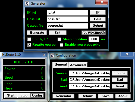Click the sleep condition 8000 ms field
The width and height of the screenshot is (135, 102).
94,39
